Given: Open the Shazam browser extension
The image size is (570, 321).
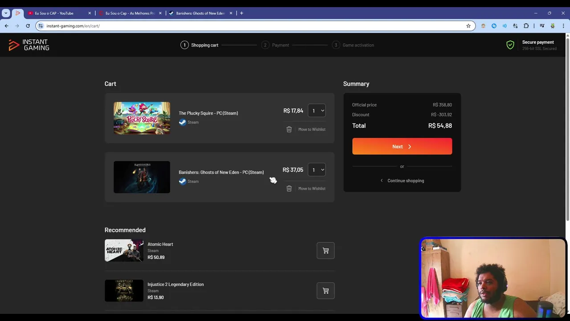Looking at the screenshot, I should [x=494, y=26].
